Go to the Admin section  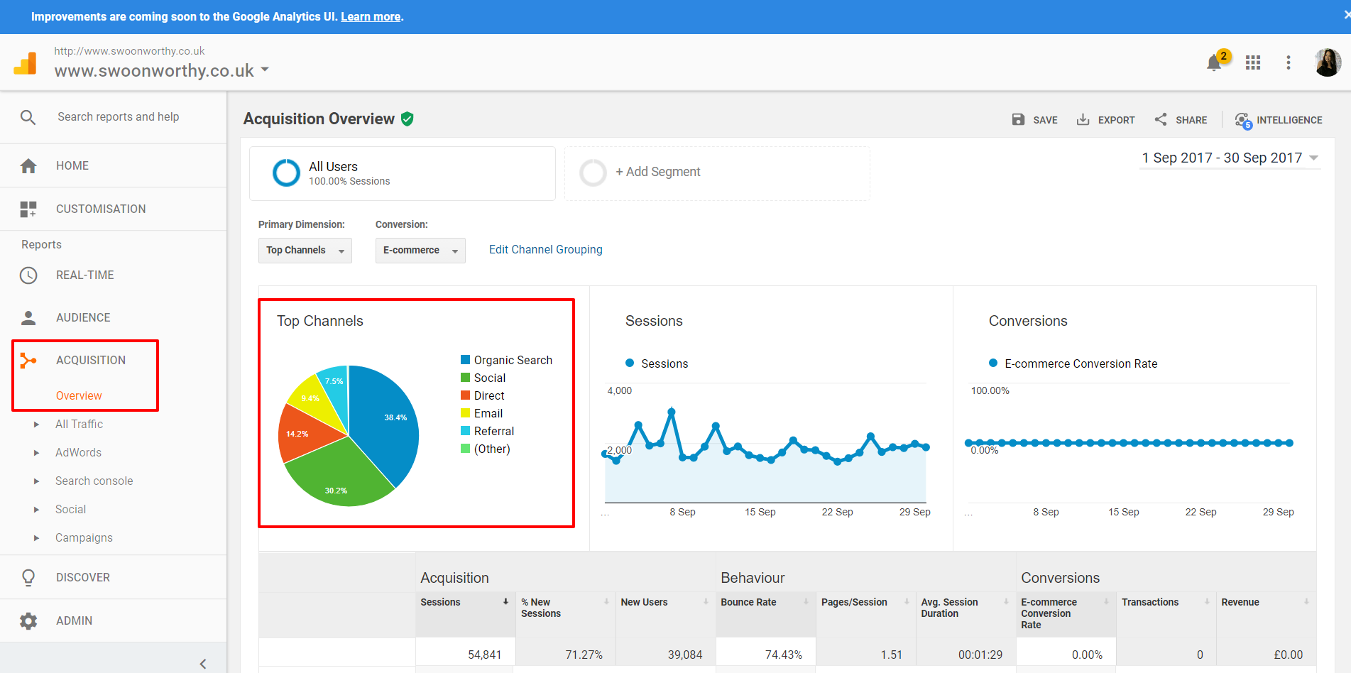click(74, 621)
